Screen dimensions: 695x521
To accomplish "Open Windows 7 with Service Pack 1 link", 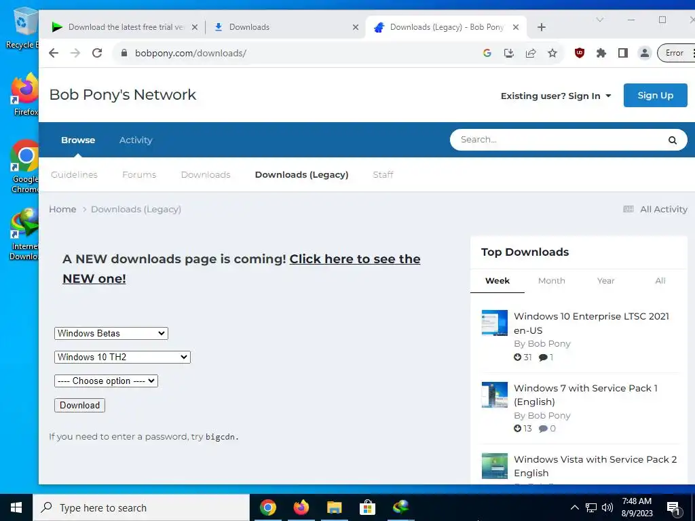I will click(586, 395).
